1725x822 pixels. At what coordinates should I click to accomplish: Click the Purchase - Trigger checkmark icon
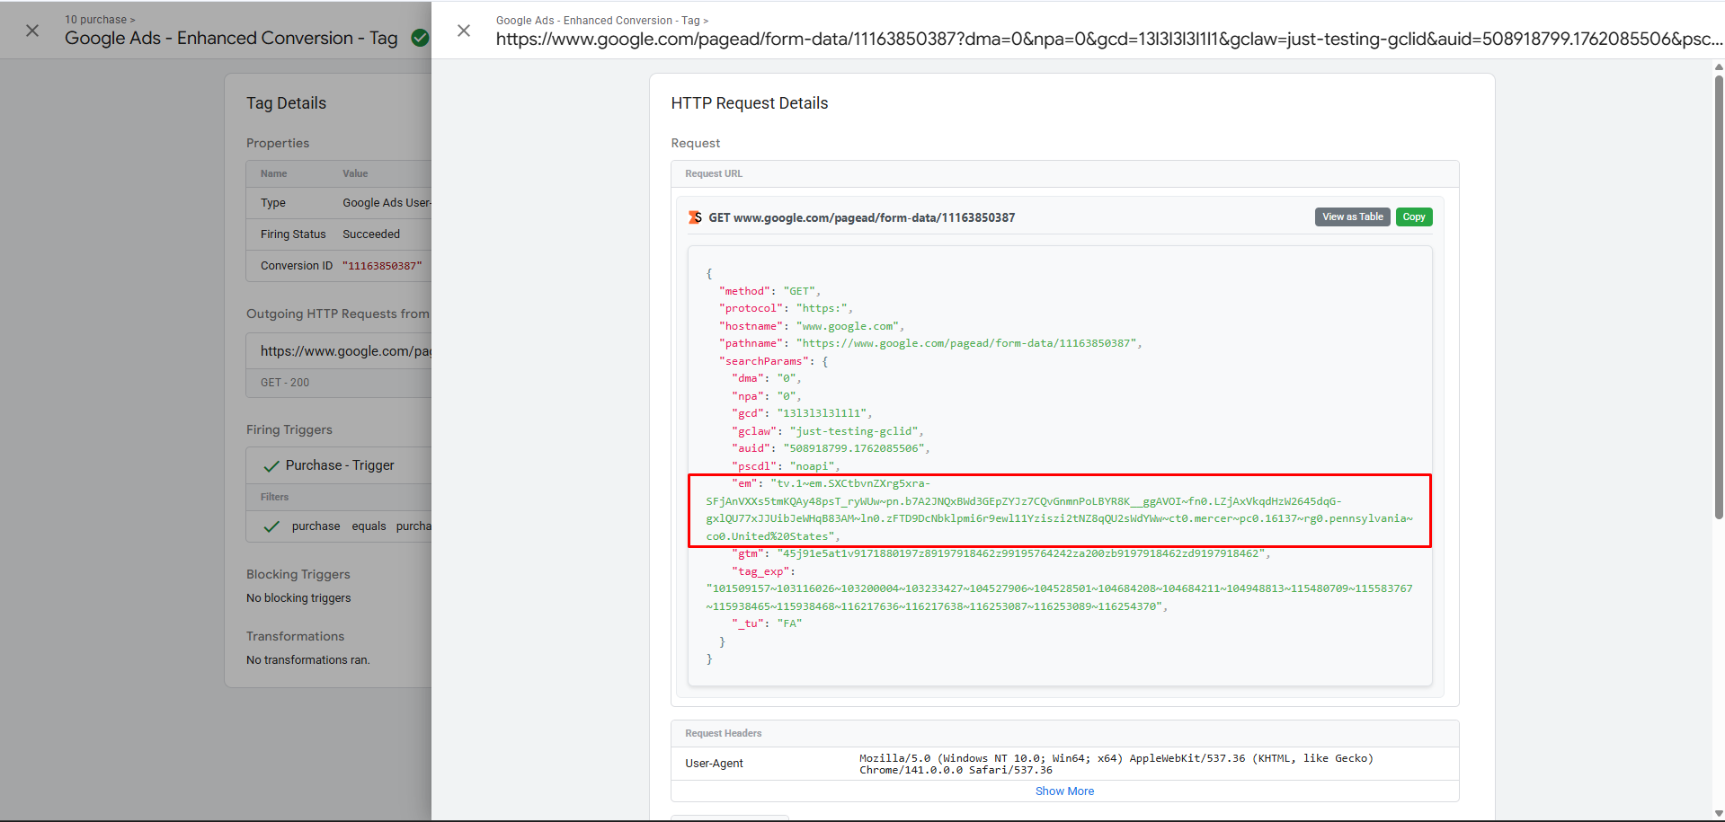(271, 466)
